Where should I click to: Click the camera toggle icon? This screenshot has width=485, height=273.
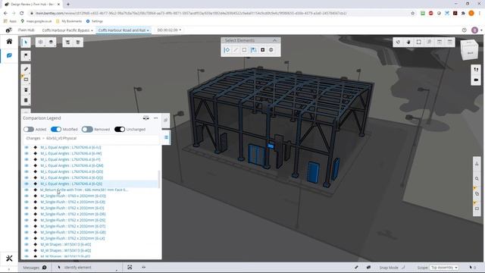pos(476,80)
